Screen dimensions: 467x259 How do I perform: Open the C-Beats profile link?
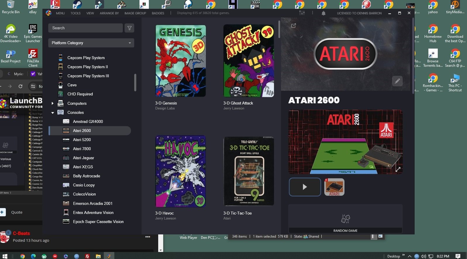click(21, 233)
